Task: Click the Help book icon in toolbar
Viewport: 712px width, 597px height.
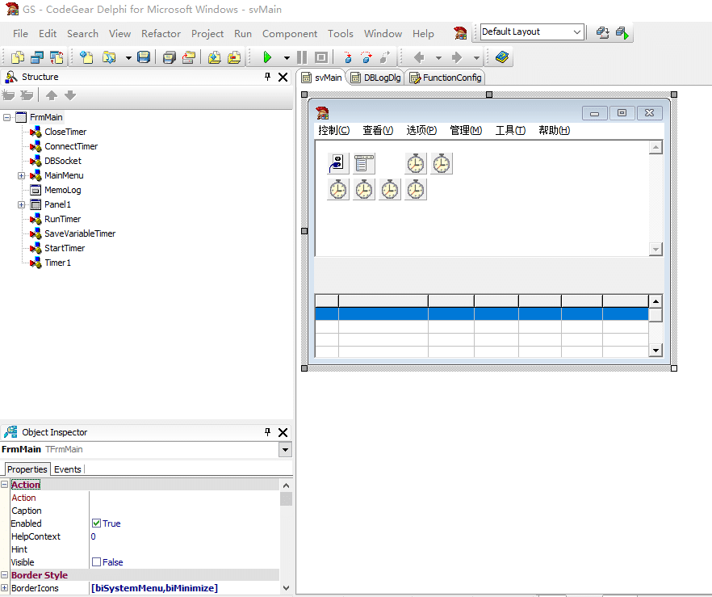Action: click(x=502, y=57)
